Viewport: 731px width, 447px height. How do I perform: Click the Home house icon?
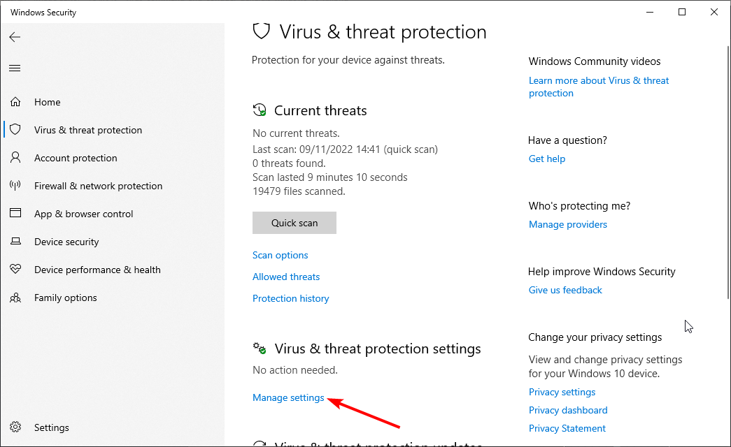[x=15, y=102]
